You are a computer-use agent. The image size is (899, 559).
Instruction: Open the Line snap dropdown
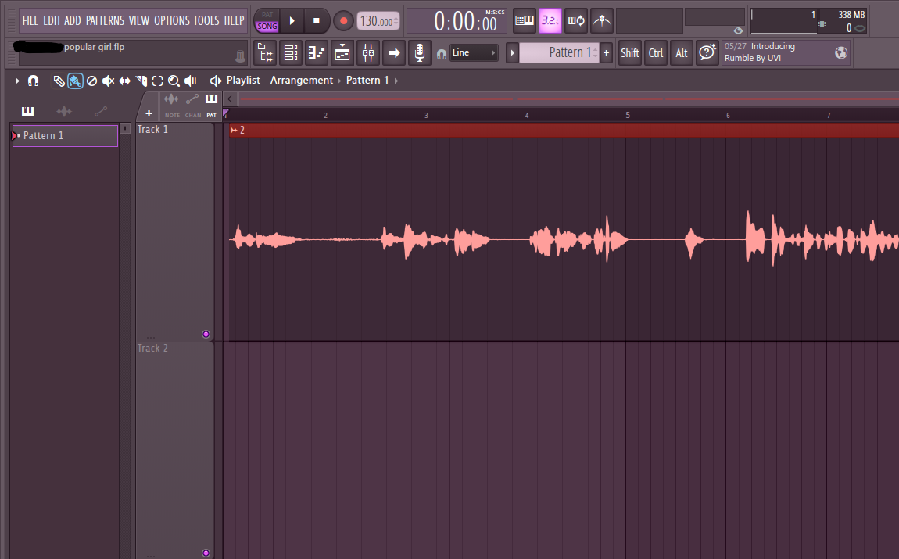474,52
